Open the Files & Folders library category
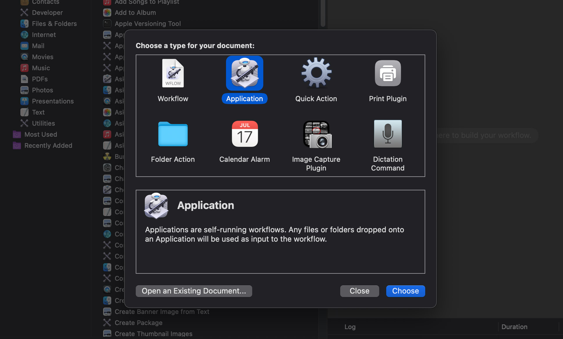This screenshot has height=339, width=563. [x=49, y=24]
